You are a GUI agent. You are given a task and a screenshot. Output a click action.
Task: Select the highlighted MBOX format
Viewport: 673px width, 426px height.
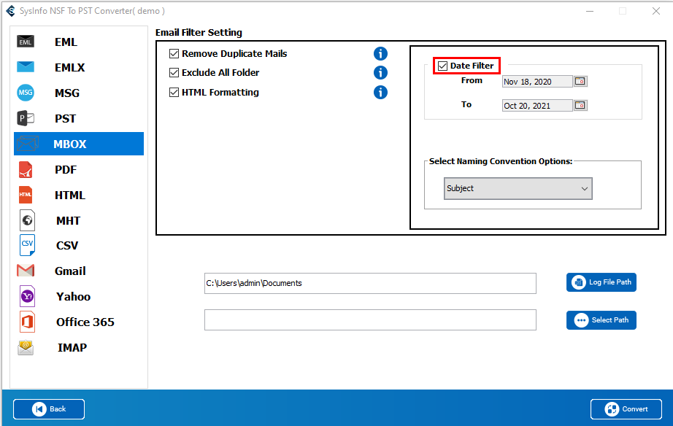click(x=79, y=144)
